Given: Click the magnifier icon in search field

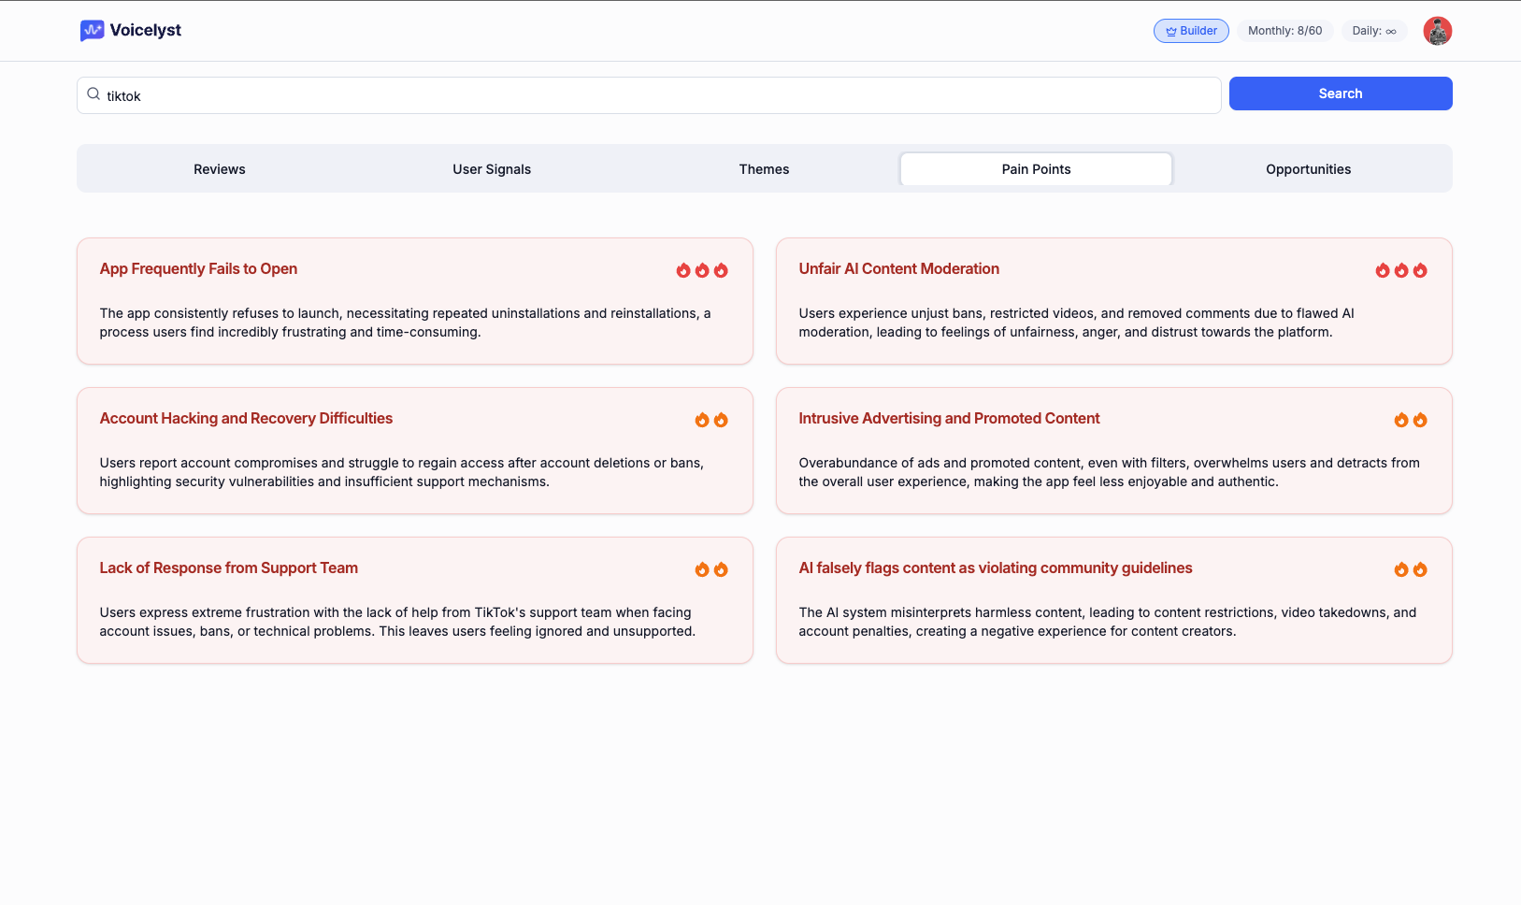Looking at the screenshot, I should point(93,94).
